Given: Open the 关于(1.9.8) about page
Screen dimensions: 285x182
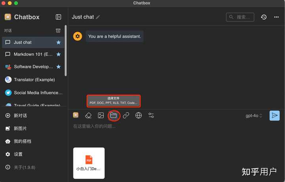Looking at the screenshot, I should point(20,167).
